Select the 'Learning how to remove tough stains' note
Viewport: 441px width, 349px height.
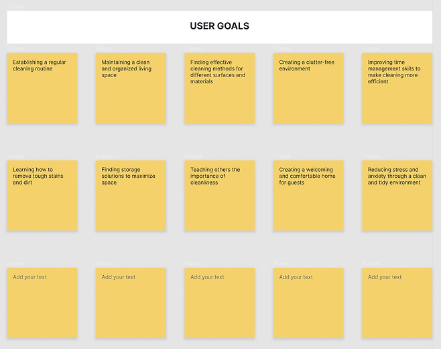click(42, 195)
